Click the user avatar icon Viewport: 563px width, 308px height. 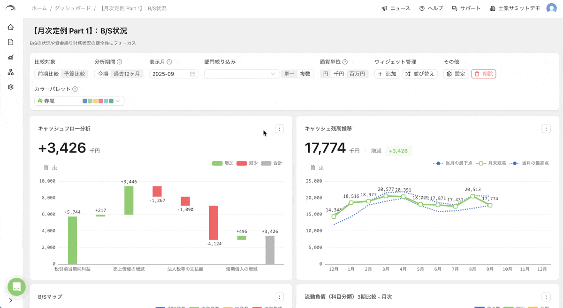coord(551,8)
